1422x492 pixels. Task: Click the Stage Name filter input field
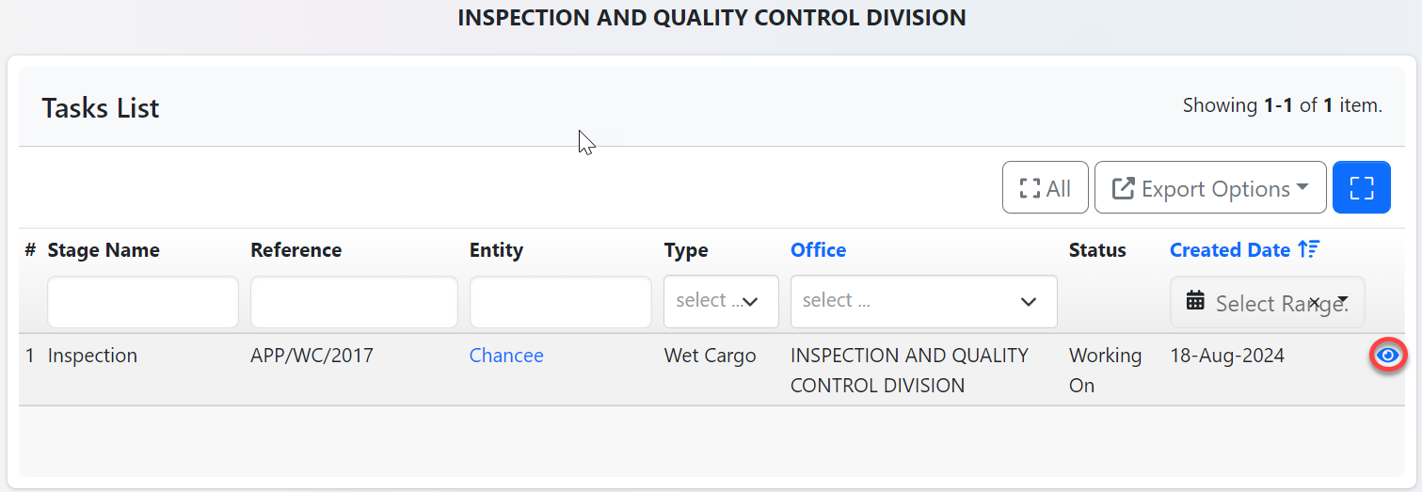click(x=143, y=302)
